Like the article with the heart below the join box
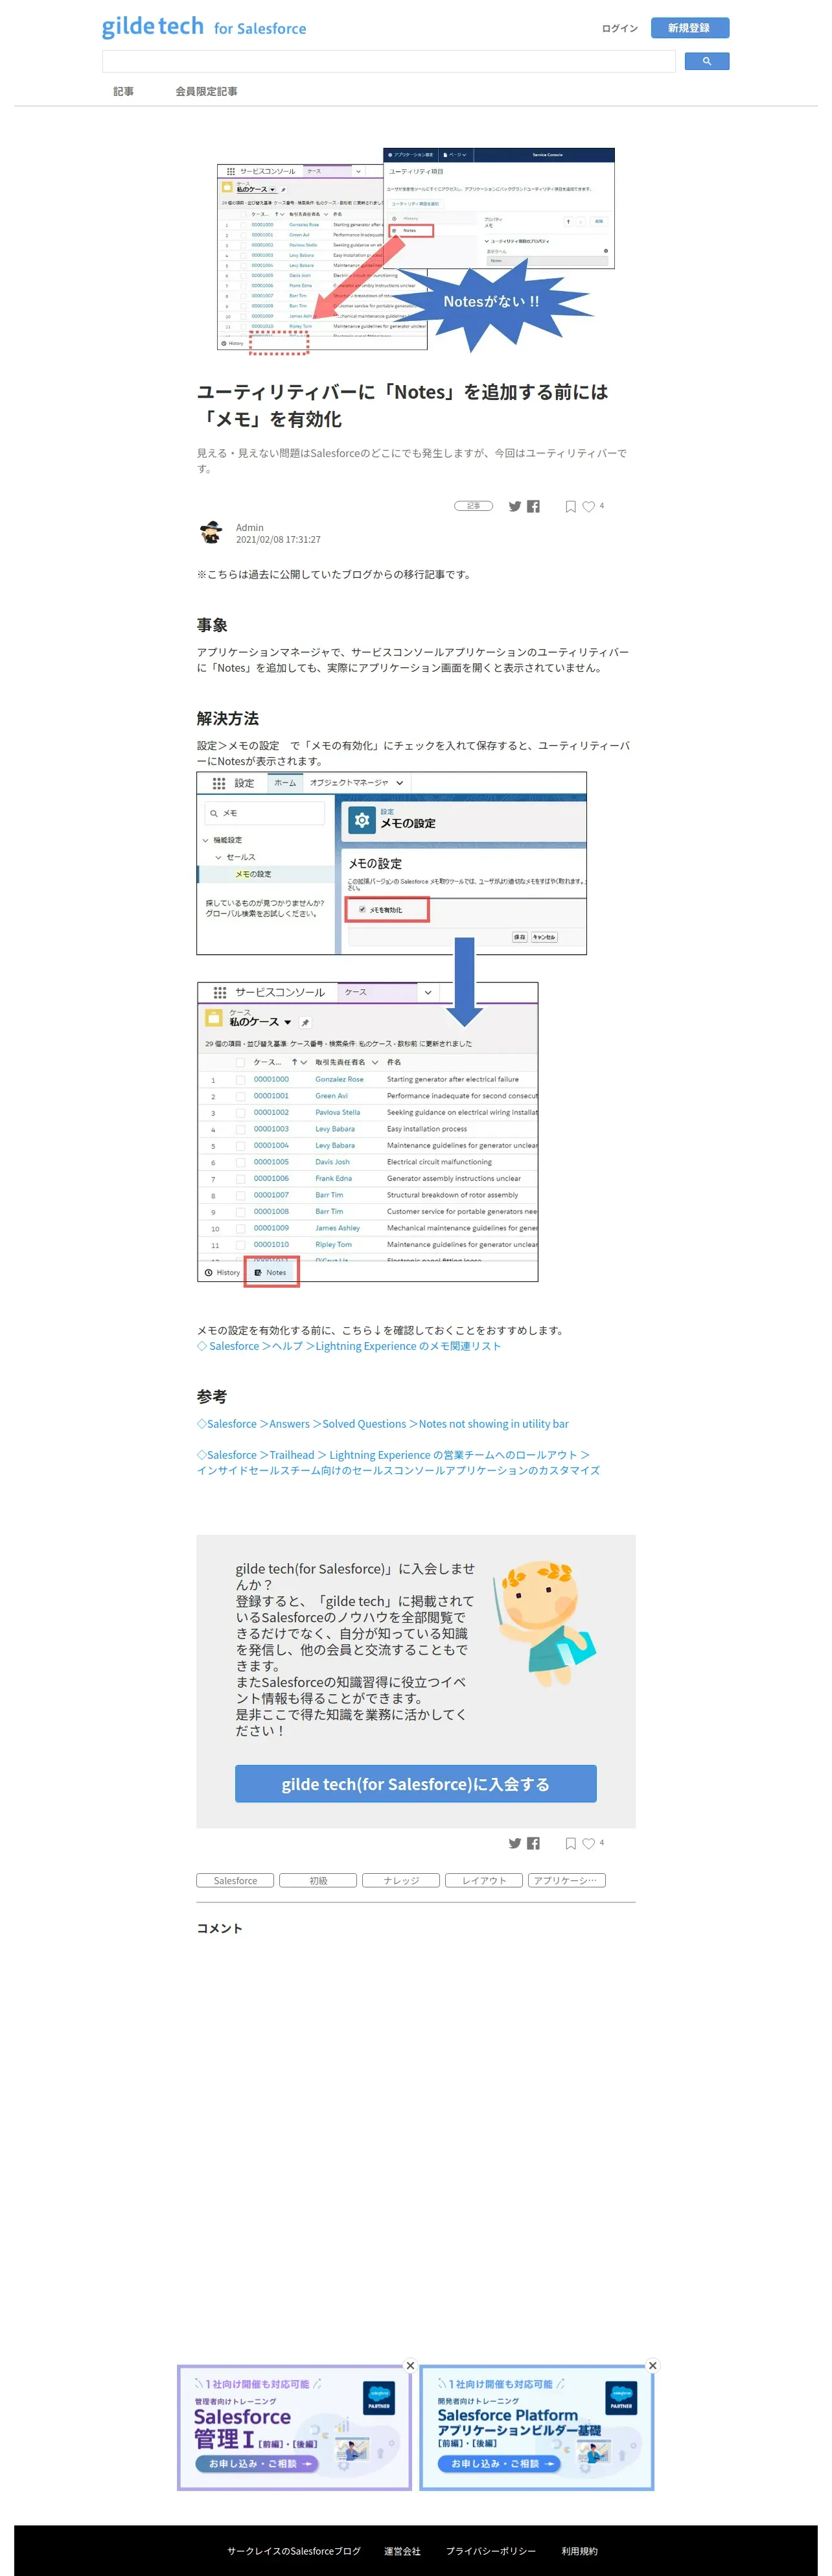Screen dimensions: 832x2576 (589, 1844)
